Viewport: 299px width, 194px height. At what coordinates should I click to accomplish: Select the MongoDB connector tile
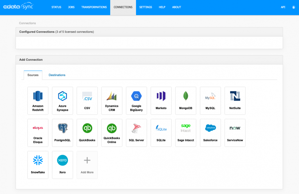coord(186,101)
